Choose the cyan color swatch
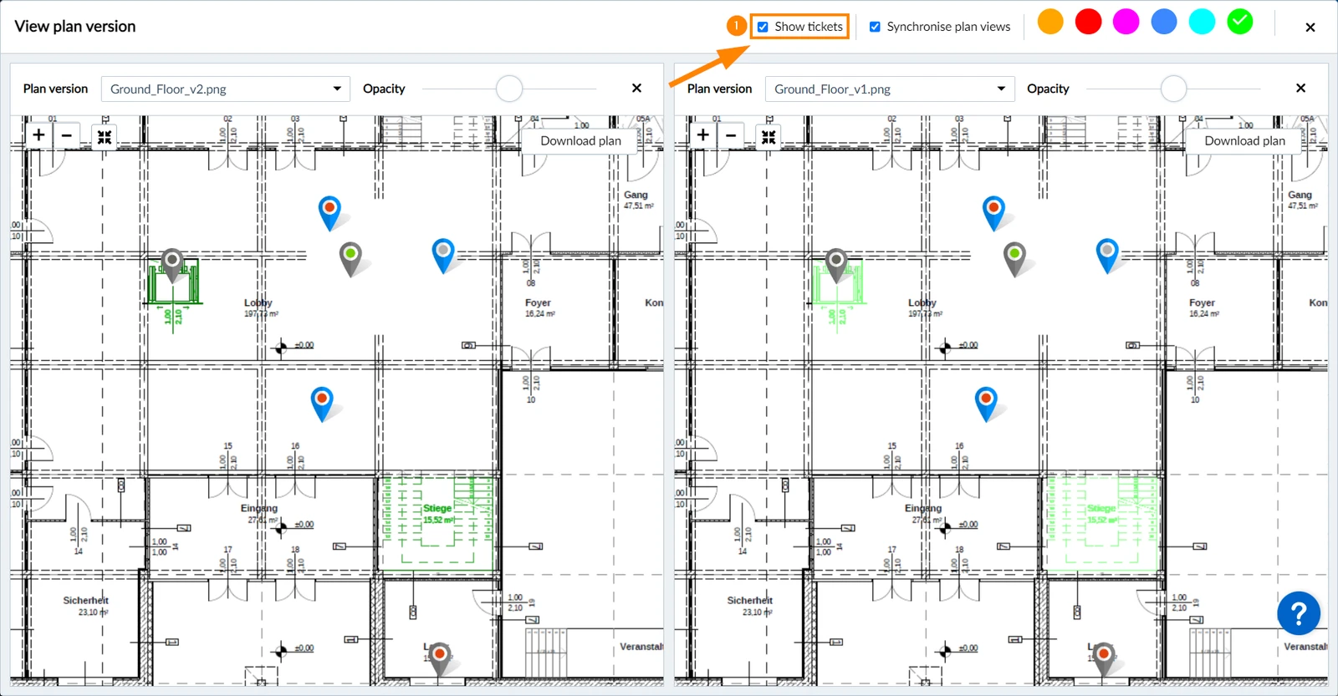The width and height of the screenshot is (1338, 696). coord(1202,22)
